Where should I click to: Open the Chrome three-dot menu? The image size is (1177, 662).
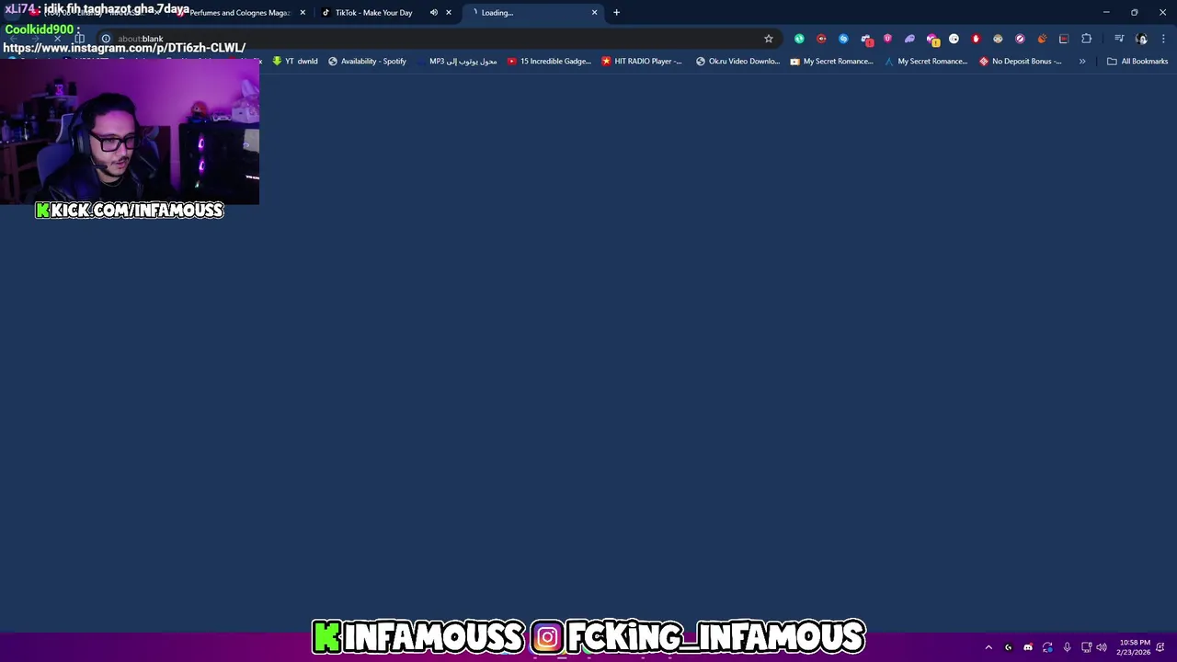coord(1163,39)
